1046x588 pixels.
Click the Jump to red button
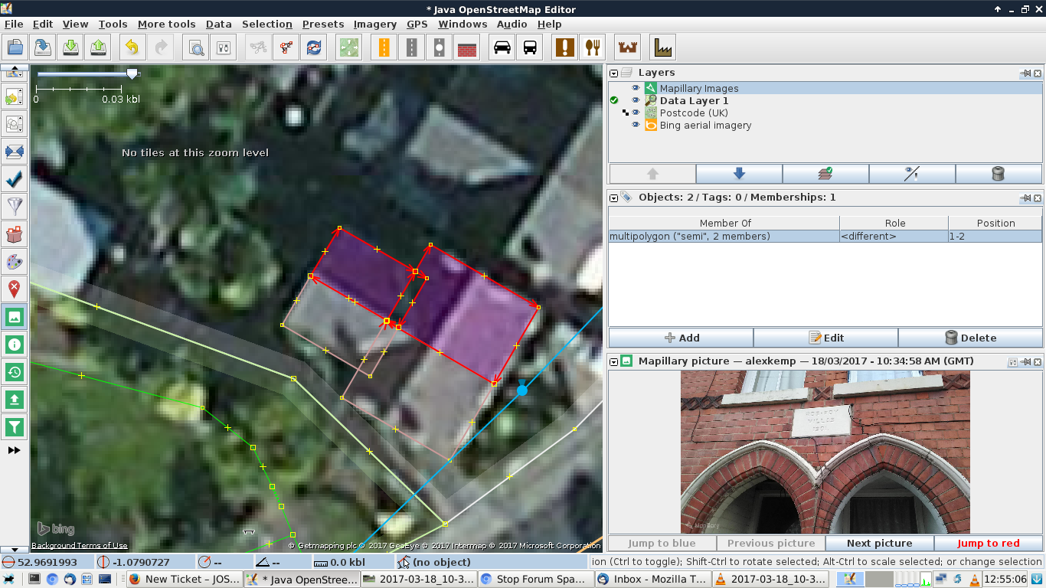(x=988, y=544)
